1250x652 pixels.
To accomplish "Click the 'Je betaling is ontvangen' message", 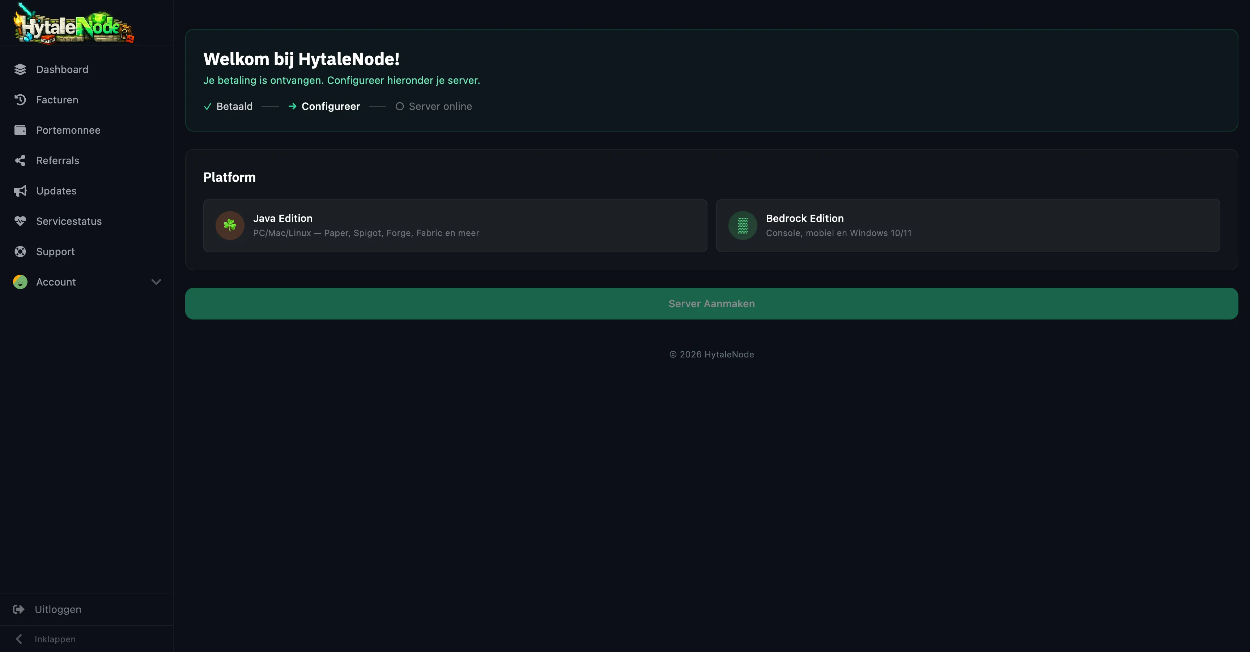I will [341, 81].
